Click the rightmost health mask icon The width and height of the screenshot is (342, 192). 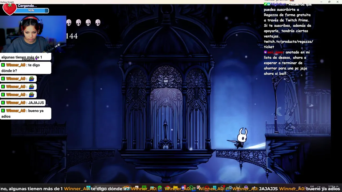98,23
